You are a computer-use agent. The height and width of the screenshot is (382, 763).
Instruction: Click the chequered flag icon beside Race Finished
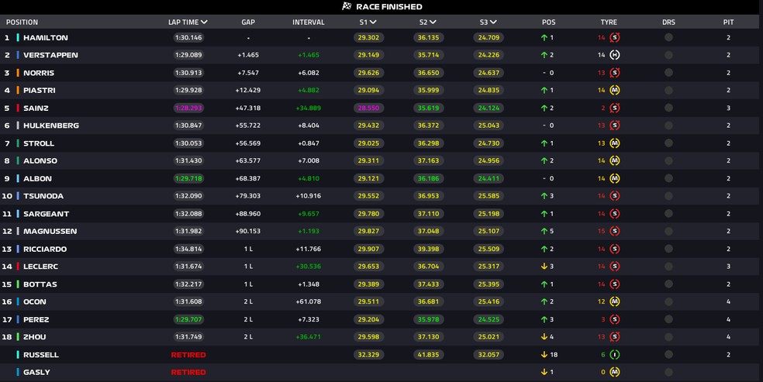coord(347,7)
